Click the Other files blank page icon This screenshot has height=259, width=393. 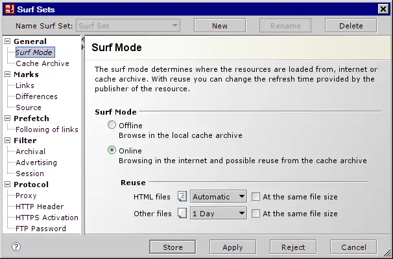pyautogui.click(x=182, y=213)
